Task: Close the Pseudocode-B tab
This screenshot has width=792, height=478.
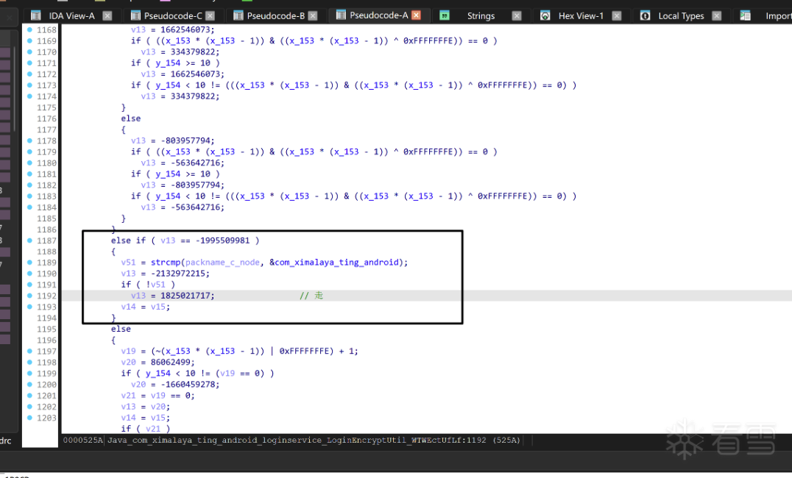Action: pos(313,15)
